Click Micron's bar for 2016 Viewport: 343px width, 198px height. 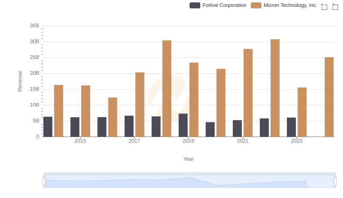[113, 117]
